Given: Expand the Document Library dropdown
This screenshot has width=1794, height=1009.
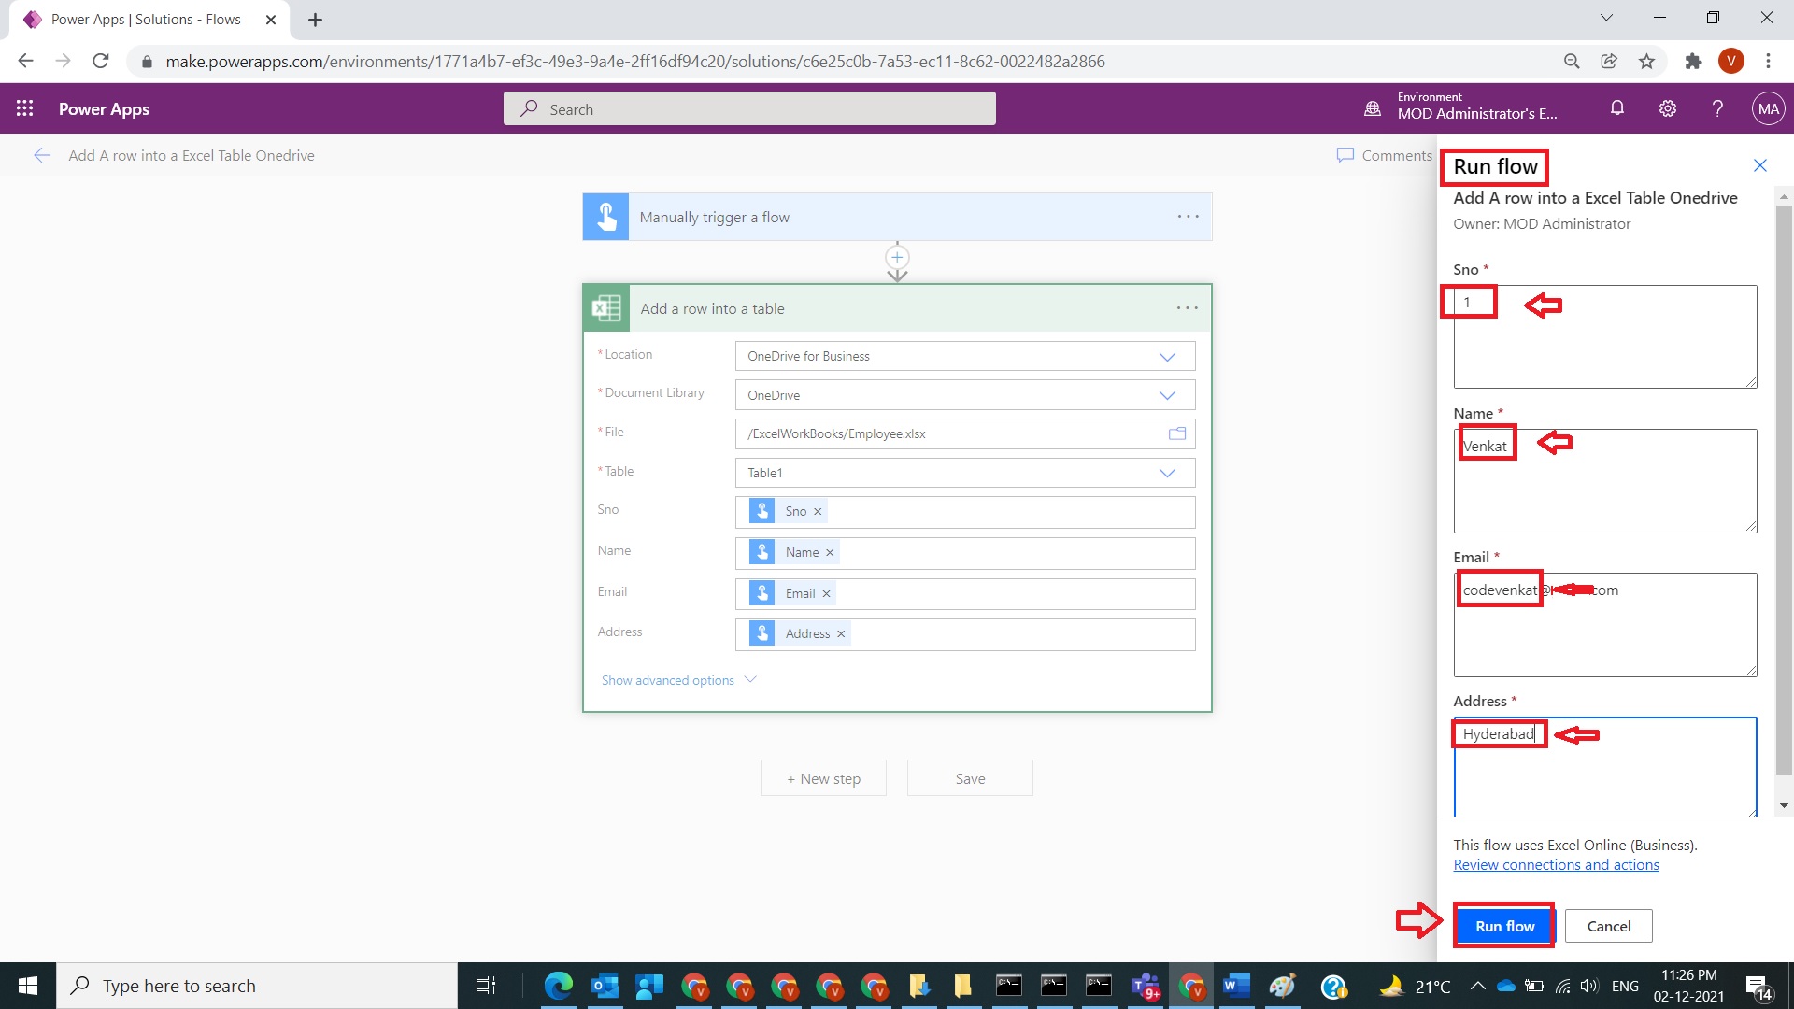Looking at the screenshot, I should 1167,395.
